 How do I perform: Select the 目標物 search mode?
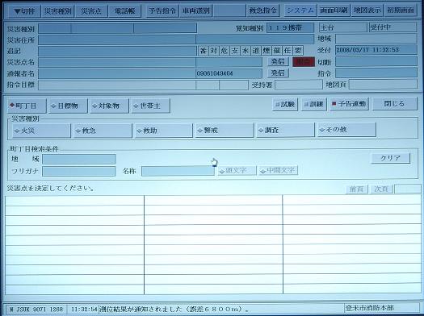click(68, 106)
